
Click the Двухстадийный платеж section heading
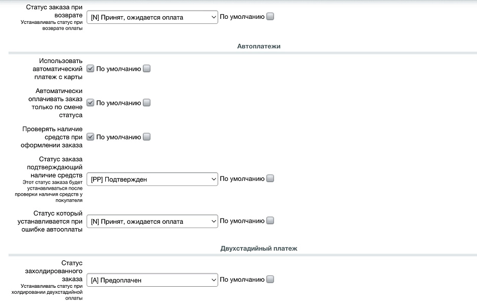point(259,249)
